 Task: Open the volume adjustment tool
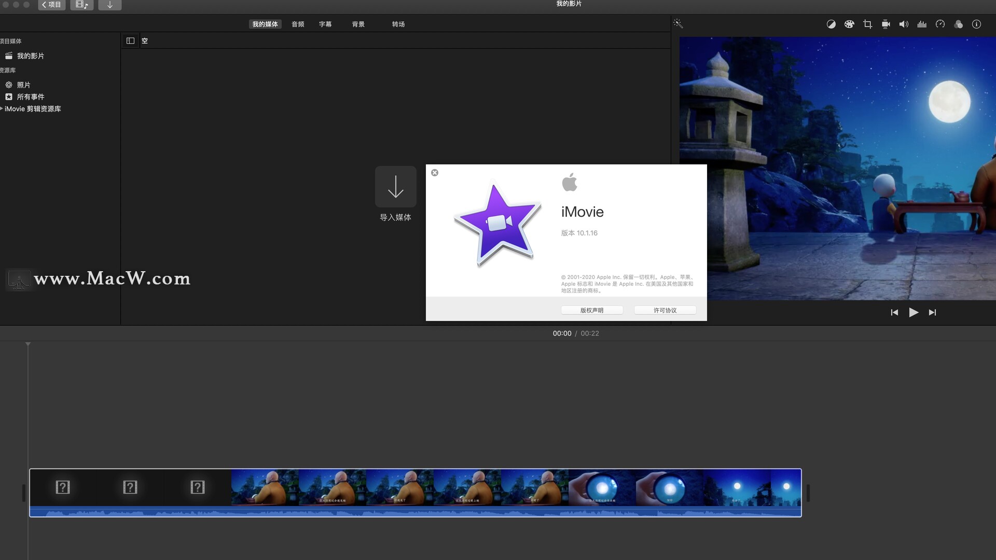904,24
